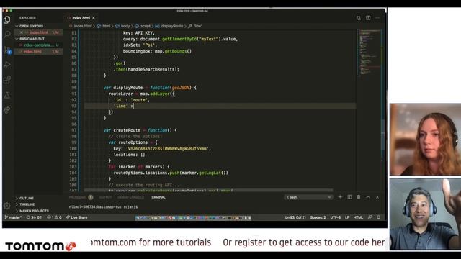The width and height of the screenshot is (461, 259).
Task: Open the Source Control view icon
Action: pos(7,50)
